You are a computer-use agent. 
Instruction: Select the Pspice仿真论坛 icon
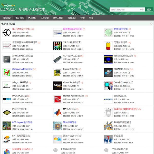tap(57, 72)
